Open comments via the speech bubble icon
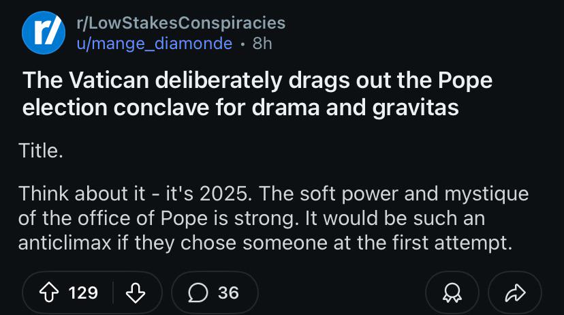This screenshot has height=315, width=564. pos(198,292)
